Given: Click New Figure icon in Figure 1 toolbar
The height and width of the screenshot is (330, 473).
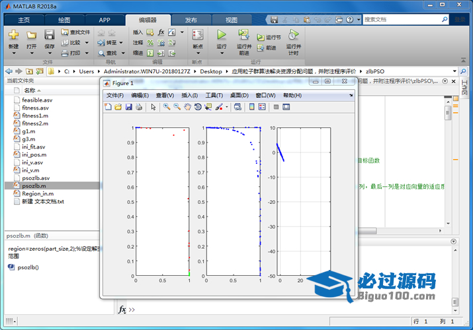Looking at the screenshot, I should (108, 107).
